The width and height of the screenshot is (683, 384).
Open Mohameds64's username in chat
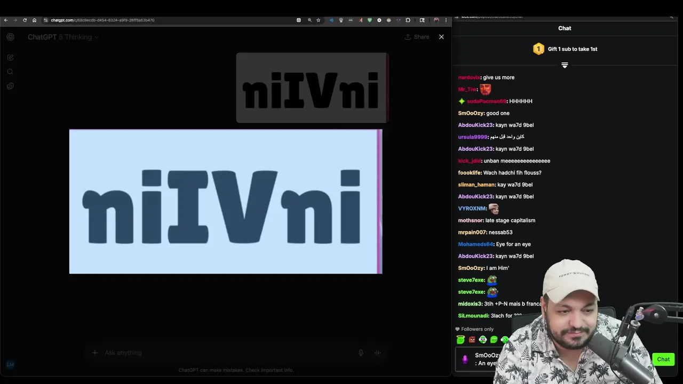click(x=475, y=244)
